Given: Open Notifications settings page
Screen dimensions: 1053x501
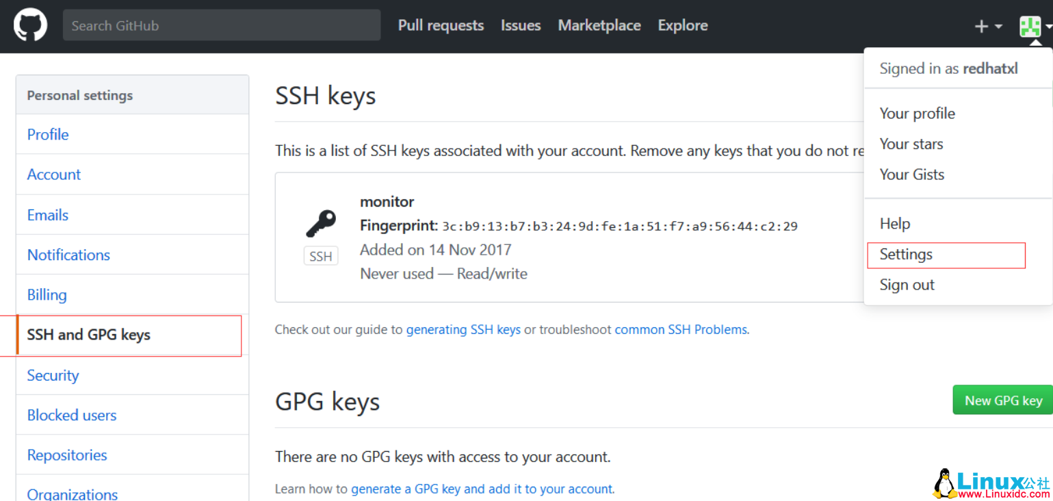Looking at the screenshot, I should 132,255.
